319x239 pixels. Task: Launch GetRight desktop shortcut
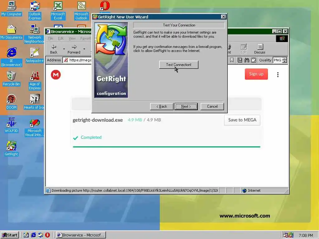(x=11, y=148)
